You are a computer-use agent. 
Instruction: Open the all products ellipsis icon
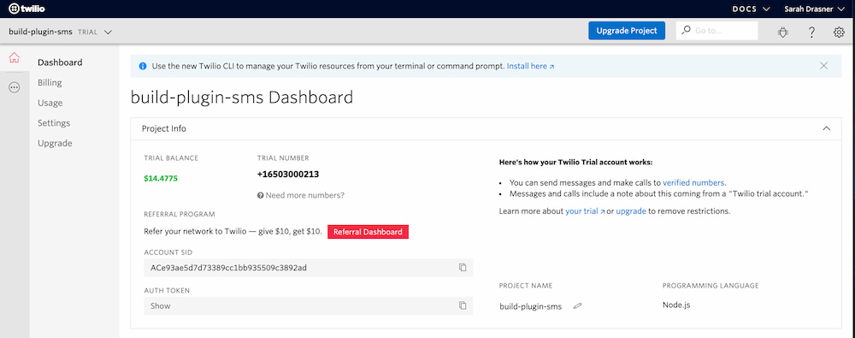coord(15,87)
